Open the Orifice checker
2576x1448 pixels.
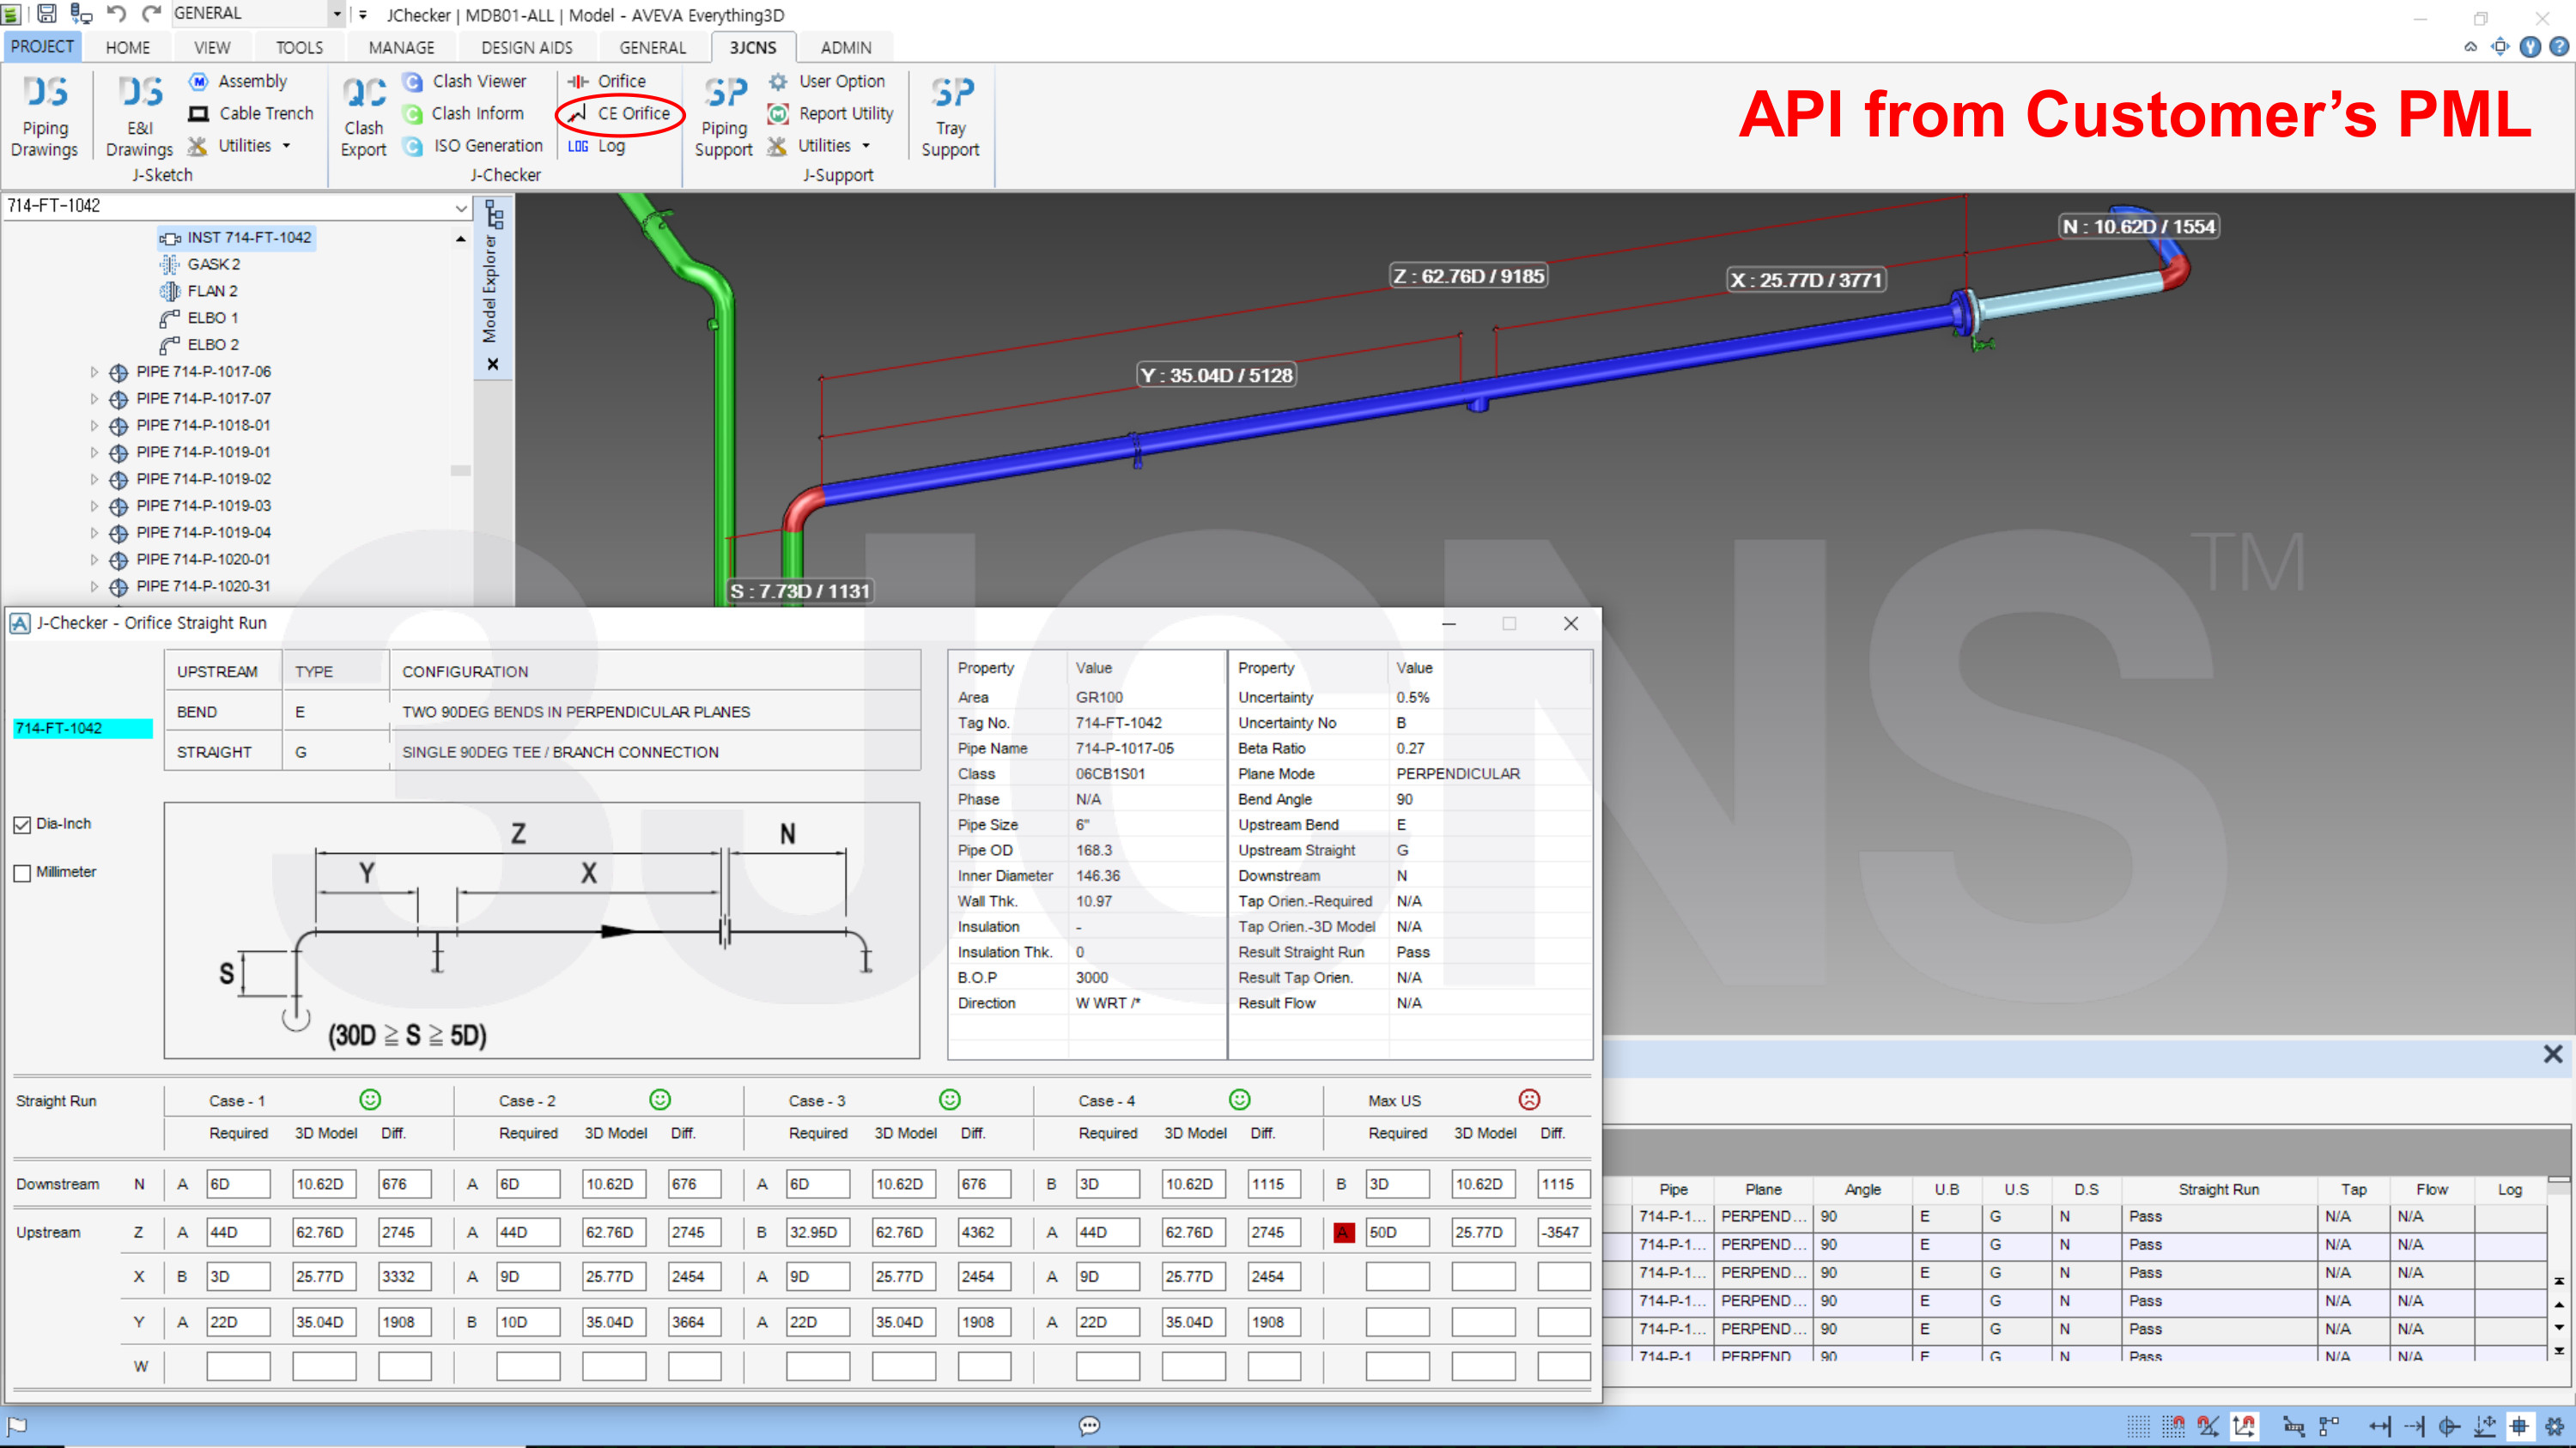coord(607,81)
